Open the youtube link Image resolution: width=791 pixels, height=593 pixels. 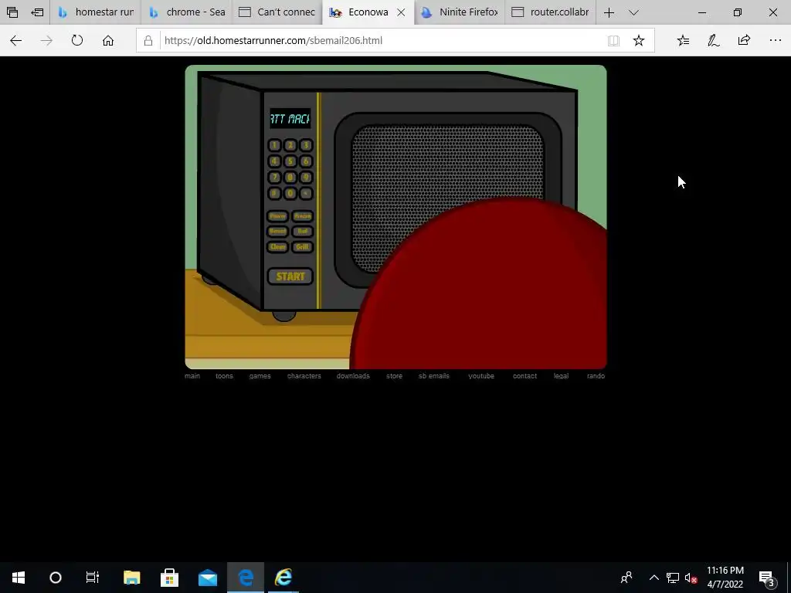coord(480,376)
